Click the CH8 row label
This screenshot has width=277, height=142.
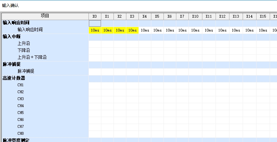point(20,134)
